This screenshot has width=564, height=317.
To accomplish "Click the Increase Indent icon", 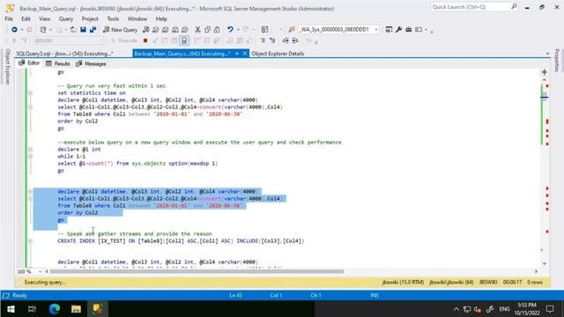I will (x=295, y=41).
